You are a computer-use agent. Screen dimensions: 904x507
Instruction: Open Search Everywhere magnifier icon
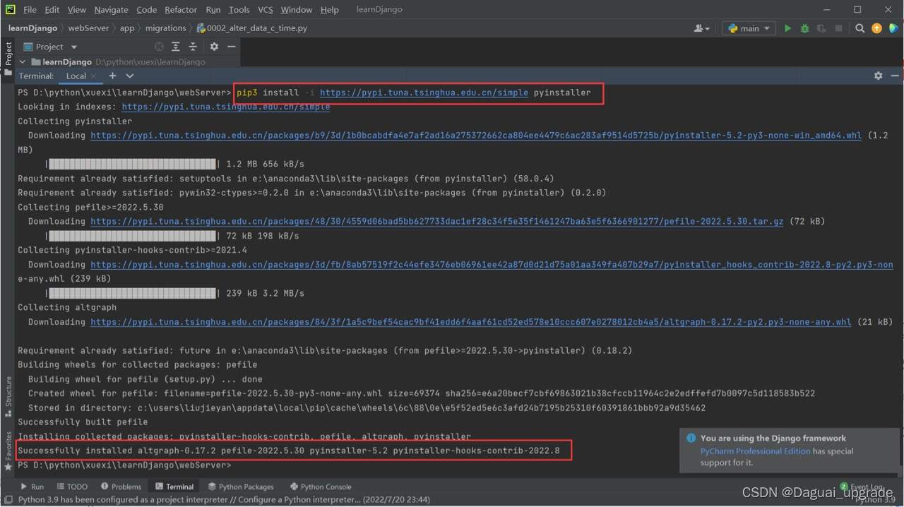[x=860, y=28]
